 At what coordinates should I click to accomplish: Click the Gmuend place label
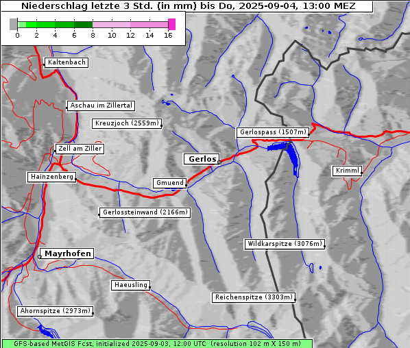170,183
